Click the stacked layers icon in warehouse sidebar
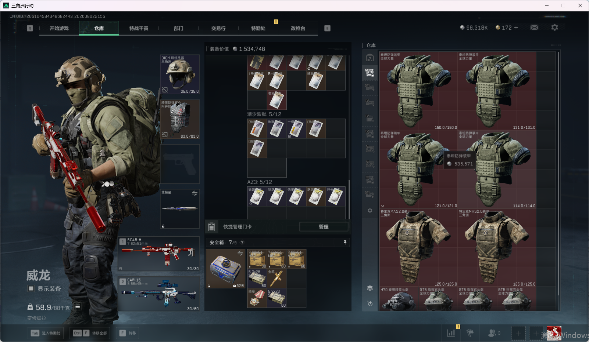The height and width of the screenshot is (342, 589). [x=370, y=288]
